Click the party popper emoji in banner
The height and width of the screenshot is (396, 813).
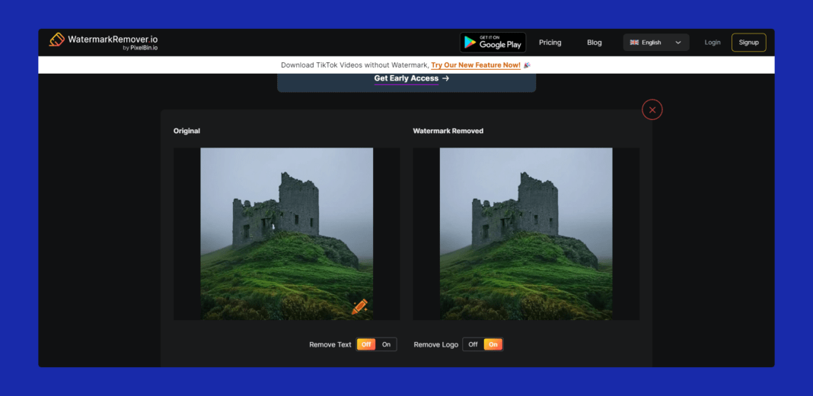click(527, 65)
